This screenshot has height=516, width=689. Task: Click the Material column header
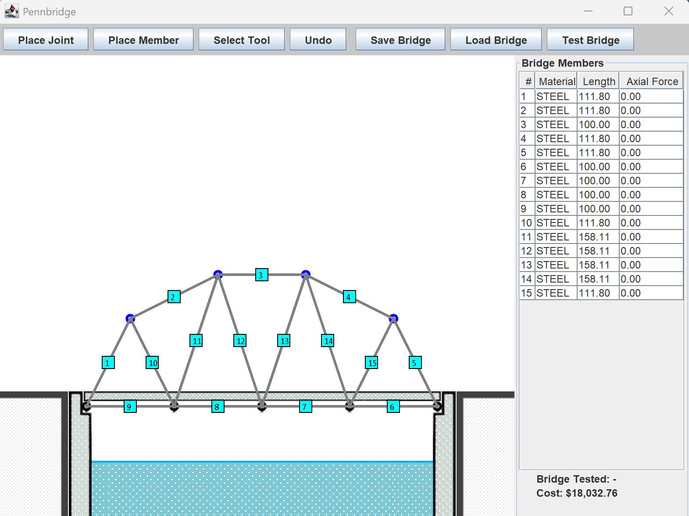pos(556,81)
